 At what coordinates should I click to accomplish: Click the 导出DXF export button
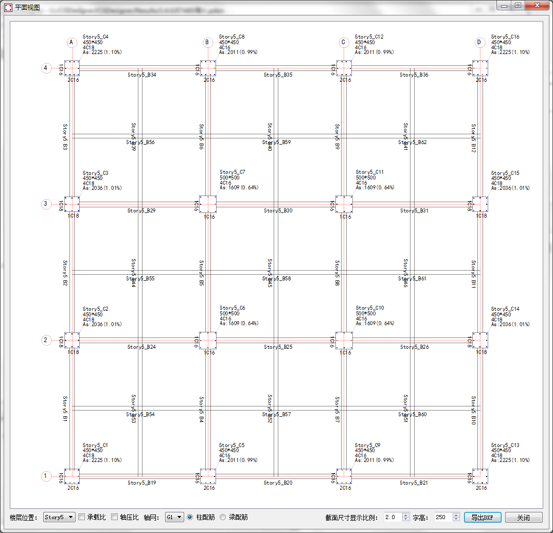(x=482, y=517)
